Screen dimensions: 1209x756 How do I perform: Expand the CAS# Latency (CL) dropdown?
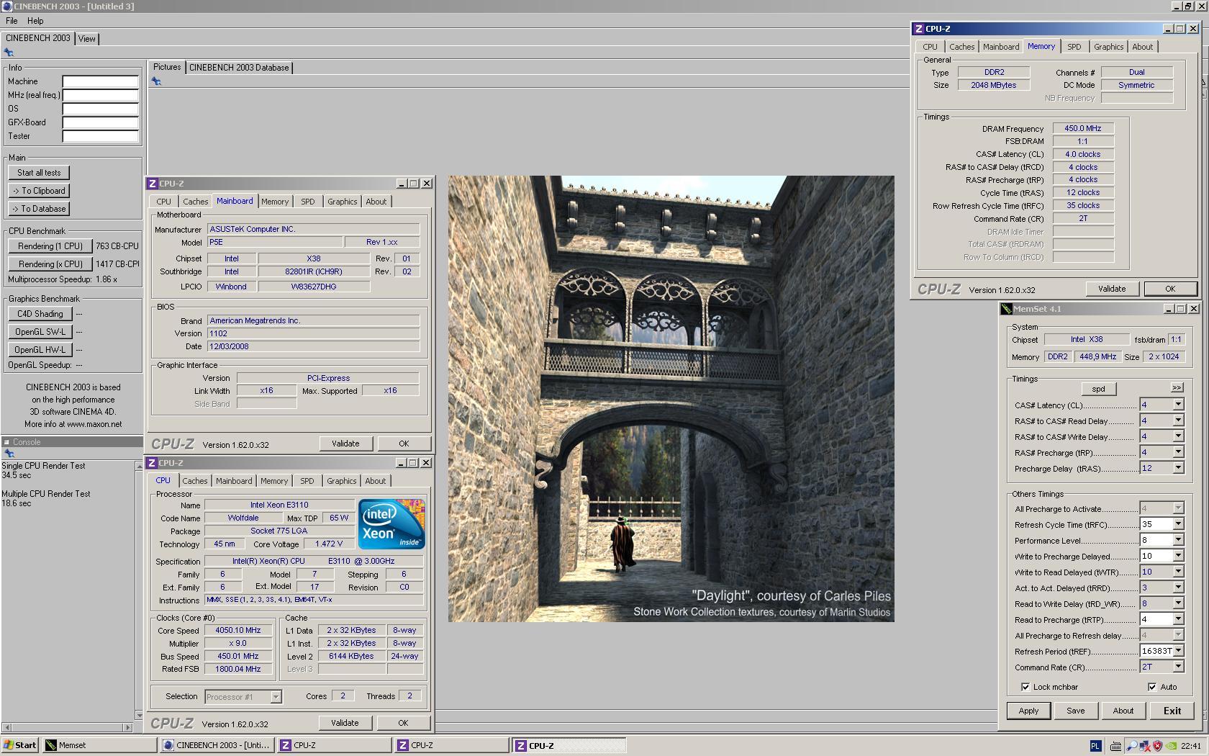point(1178,405)
